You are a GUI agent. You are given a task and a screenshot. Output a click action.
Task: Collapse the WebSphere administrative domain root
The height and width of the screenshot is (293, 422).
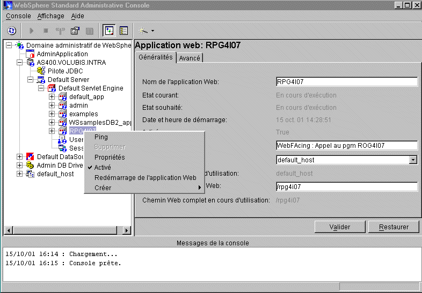[9, 45]
